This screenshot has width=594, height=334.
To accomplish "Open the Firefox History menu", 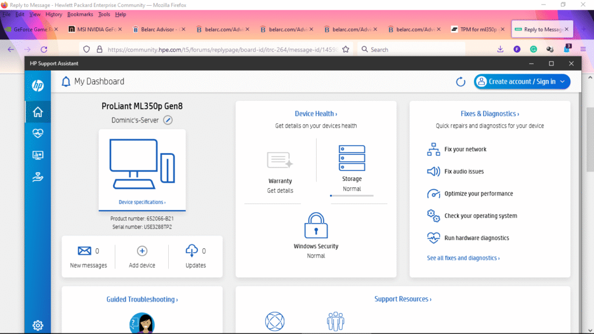I will tap(54, 14).
